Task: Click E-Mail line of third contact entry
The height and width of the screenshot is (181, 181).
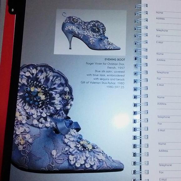Action: pyautogui.click(x=169, y=130)
